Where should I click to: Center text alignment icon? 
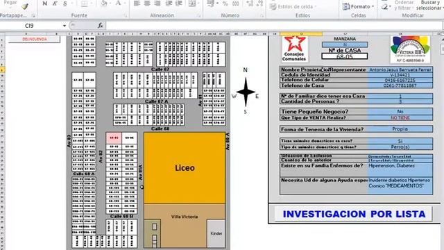(147, 3)
